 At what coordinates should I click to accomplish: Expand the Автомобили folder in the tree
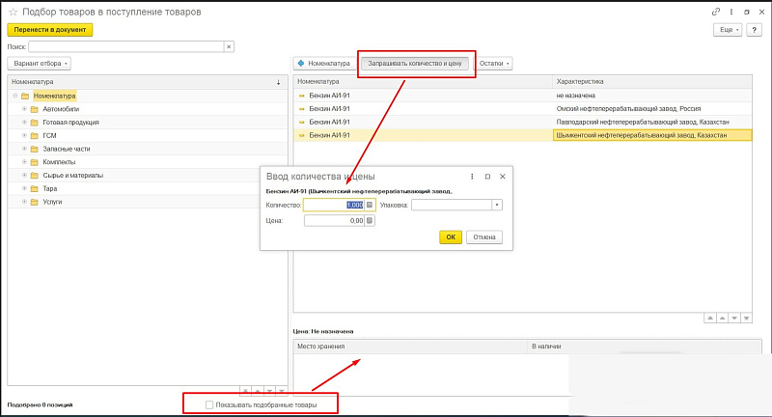(23, 109)
